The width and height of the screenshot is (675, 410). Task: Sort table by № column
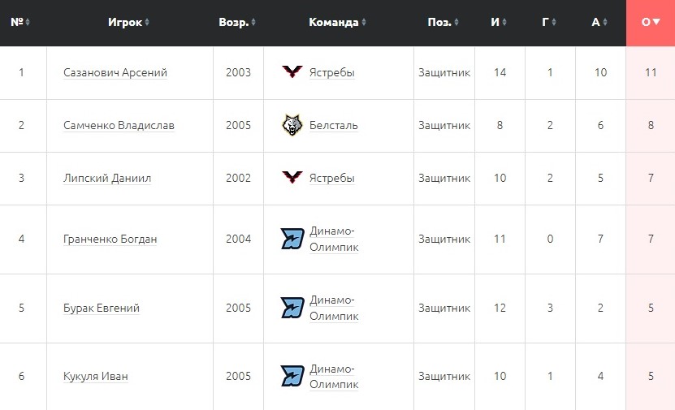[x=20, y=23]
